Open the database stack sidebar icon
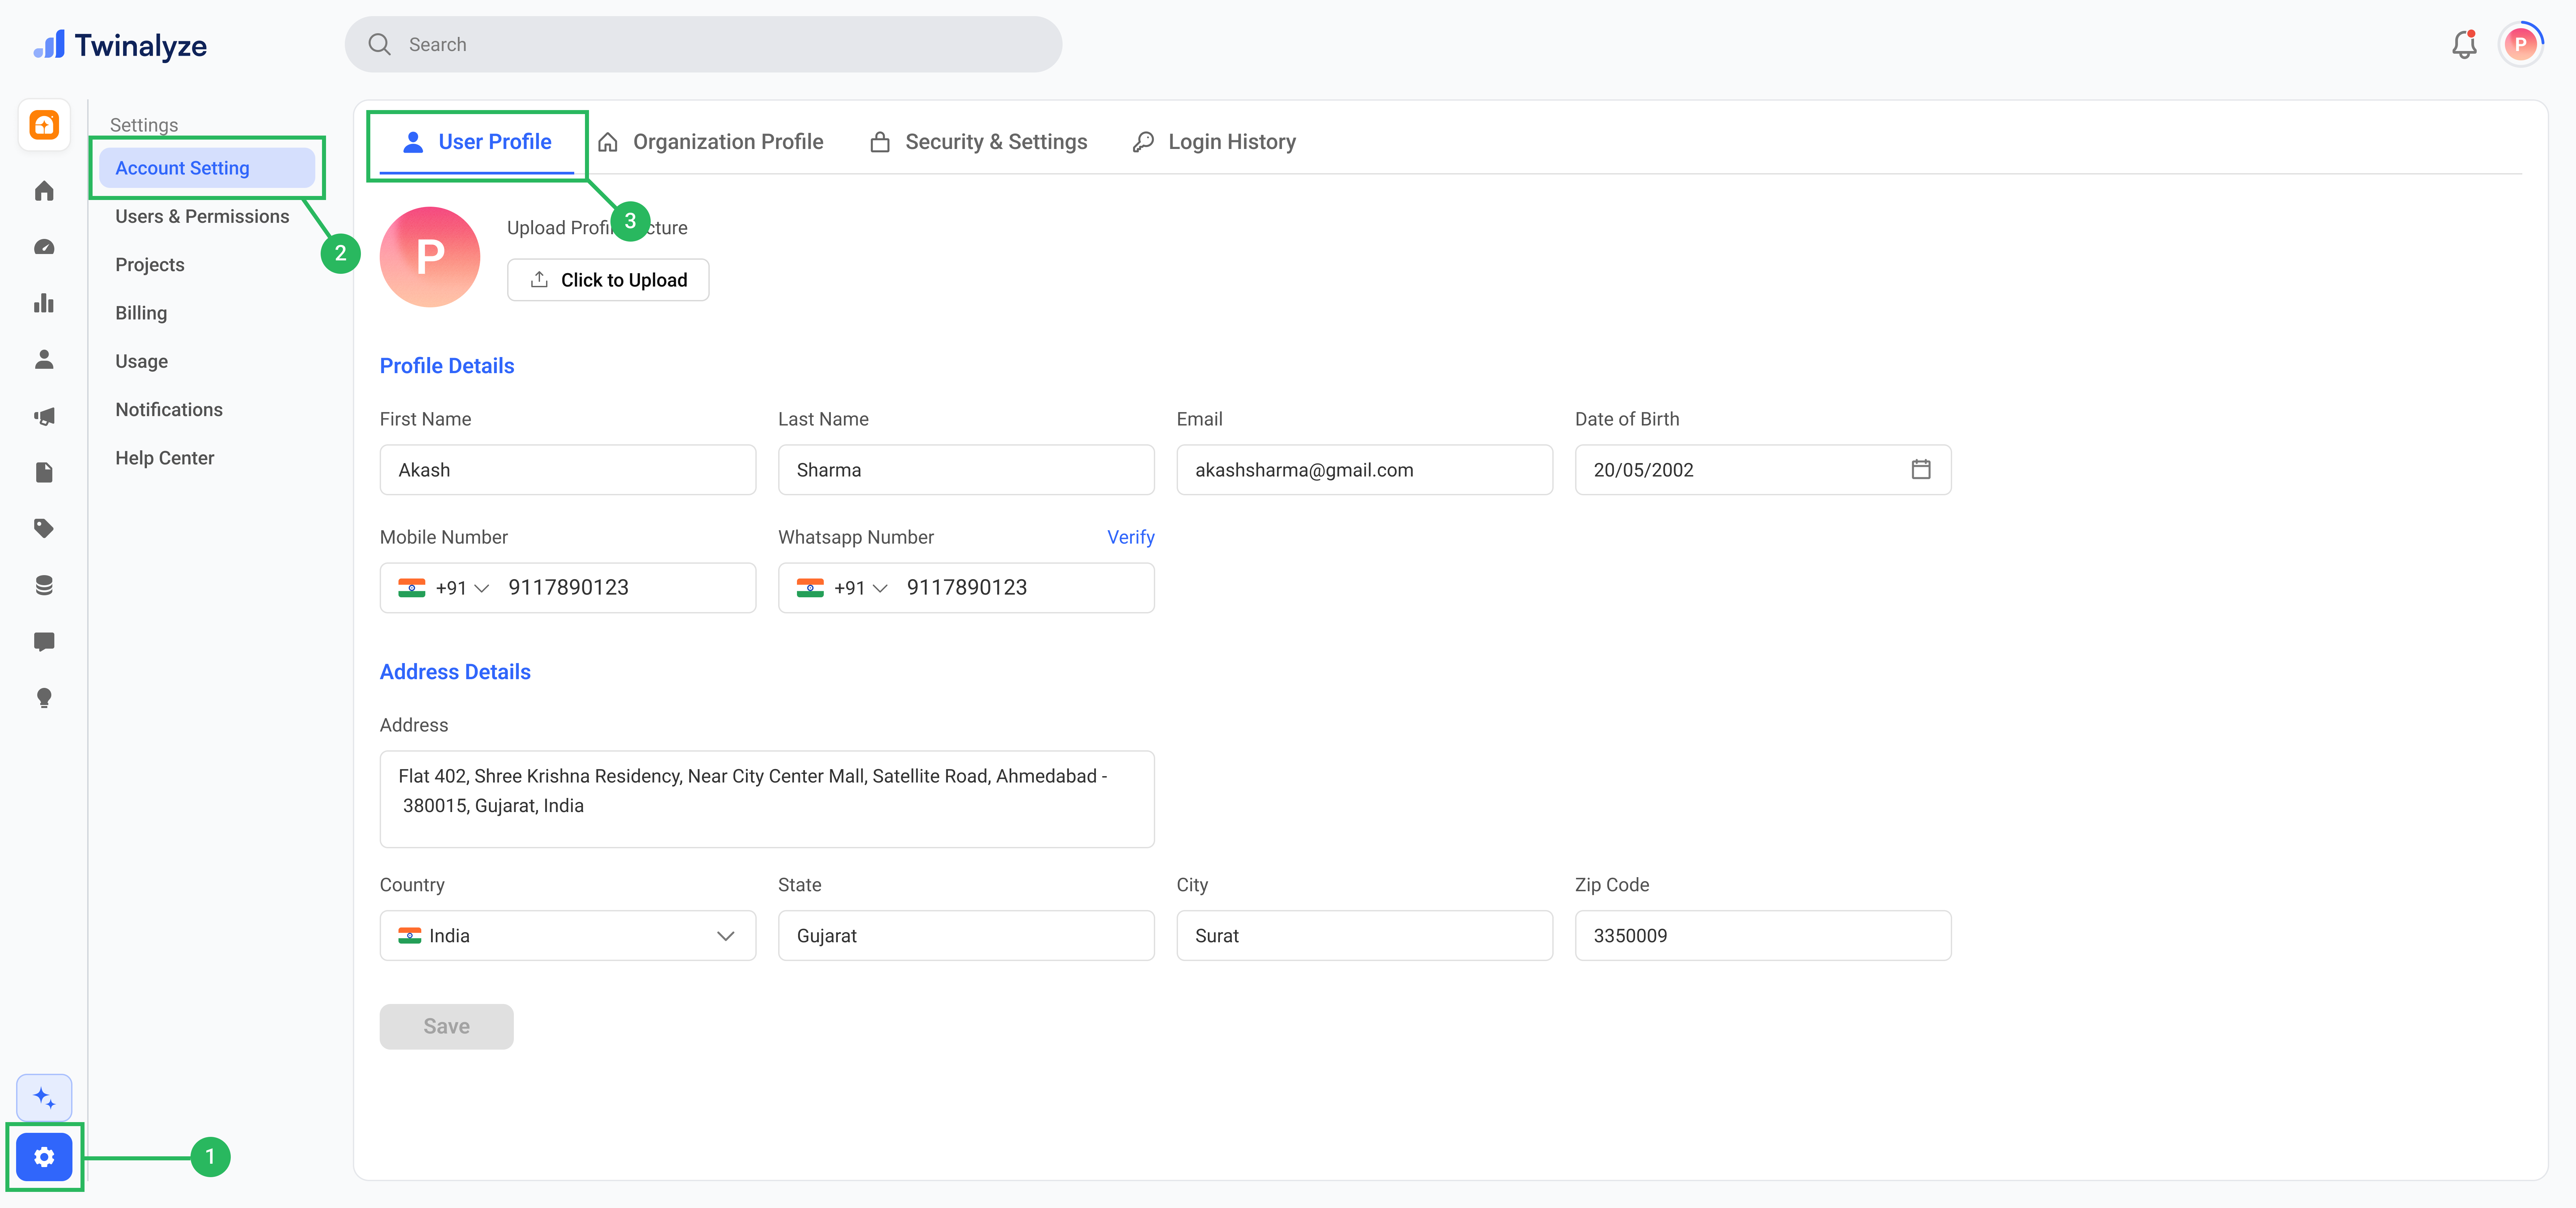Image resolution: width=2576 pixels, height=1208 pixels. click(x=44, y=585)
